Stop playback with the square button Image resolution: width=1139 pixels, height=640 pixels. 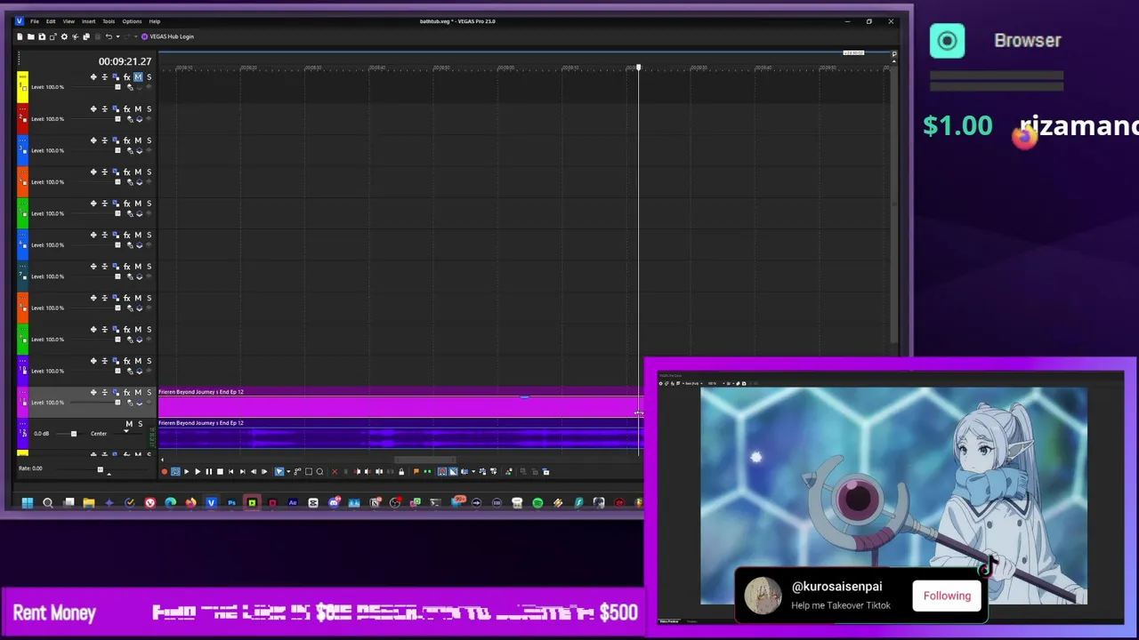tap(220, 471)
